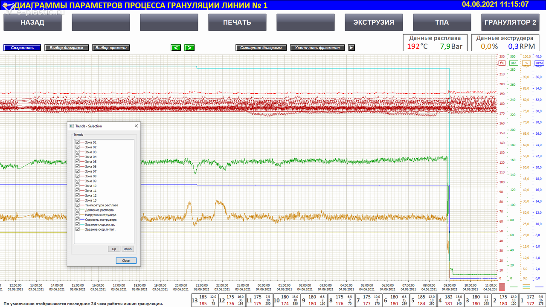The height and width of the screenshot is (307, 546).
Task: Close the Trends - Selection dialog via X
Action: click(136, 126)
